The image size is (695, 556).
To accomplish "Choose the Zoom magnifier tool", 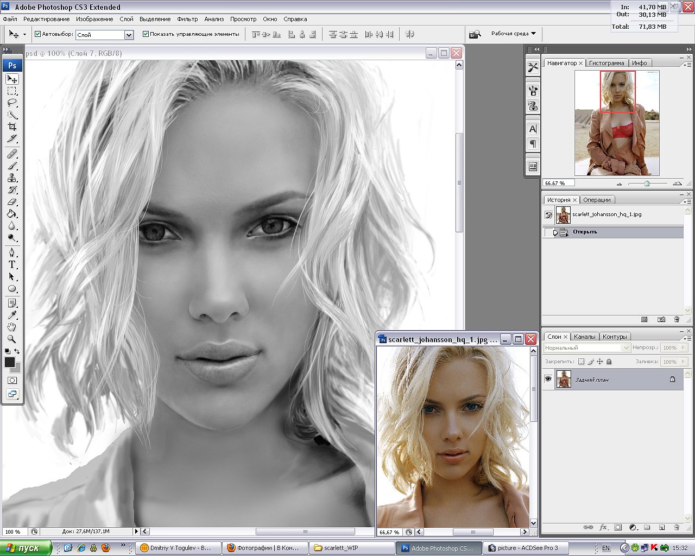I will pos(12,339).
